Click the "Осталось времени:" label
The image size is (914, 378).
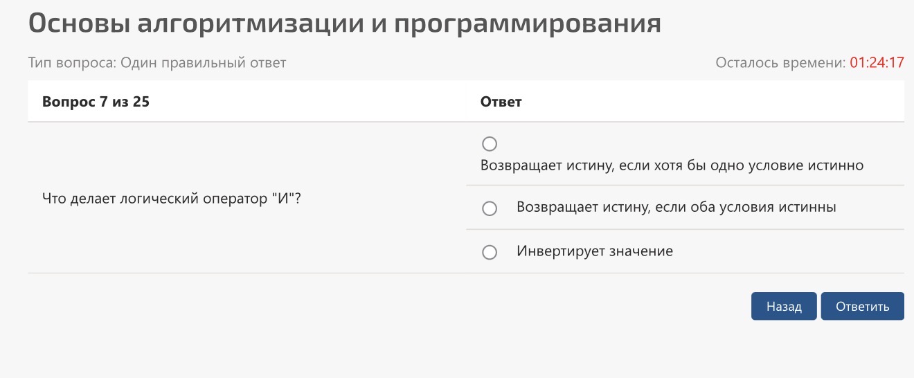coord(780,63)
